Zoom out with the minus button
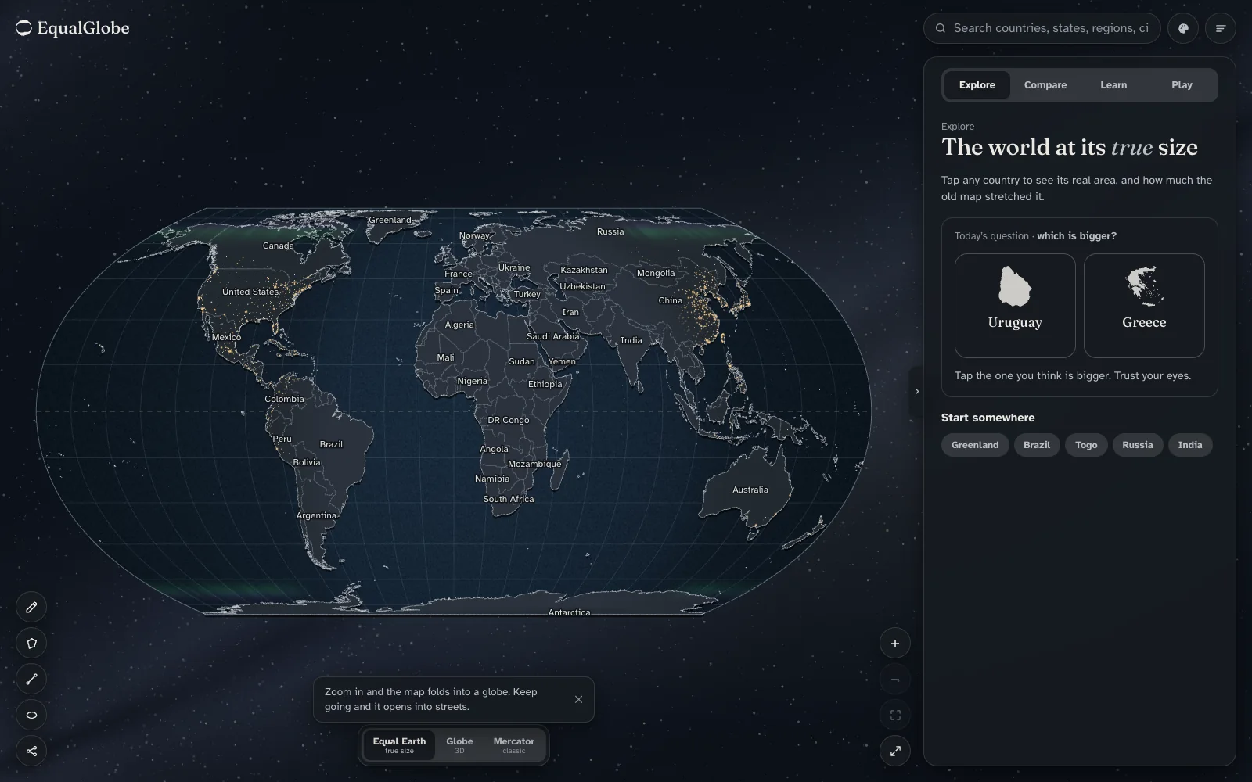Viewport: 1252px width, 782px height. click(x=895, y=680)
